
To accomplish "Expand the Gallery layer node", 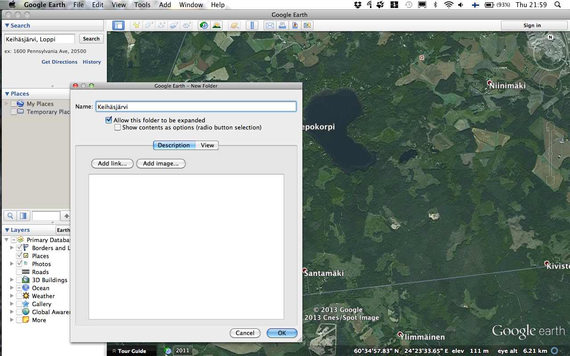I will 12,304.
